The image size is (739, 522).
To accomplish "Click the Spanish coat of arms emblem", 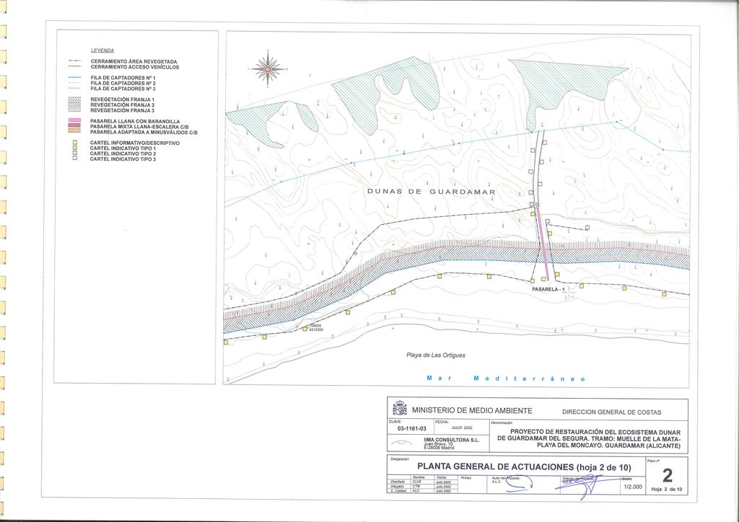I will [399, 408].
